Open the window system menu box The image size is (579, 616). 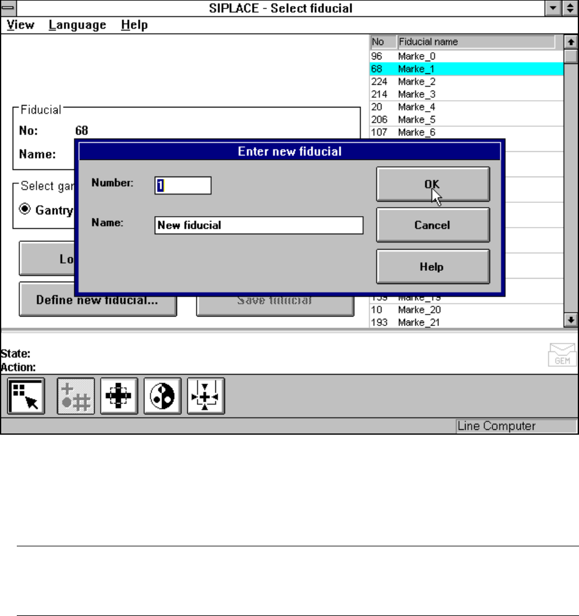tap(8, 8)
